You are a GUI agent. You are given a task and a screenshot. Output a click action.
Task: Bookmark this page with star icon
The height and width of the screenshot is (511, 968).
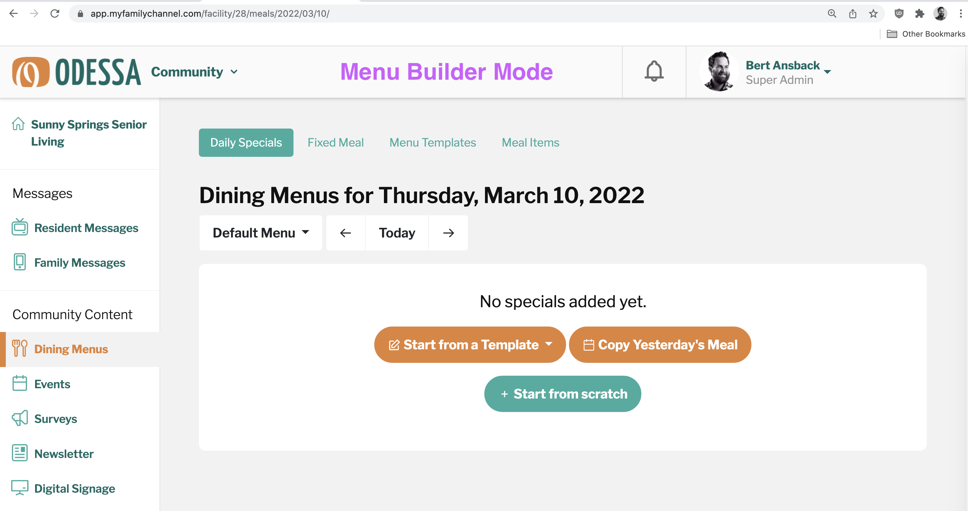click(x=873, y=13)
